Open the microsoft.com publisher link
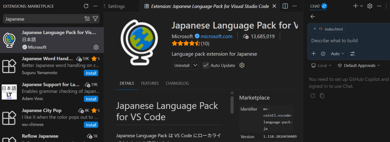This screenshot has height=142, width=390. (216, 36)
